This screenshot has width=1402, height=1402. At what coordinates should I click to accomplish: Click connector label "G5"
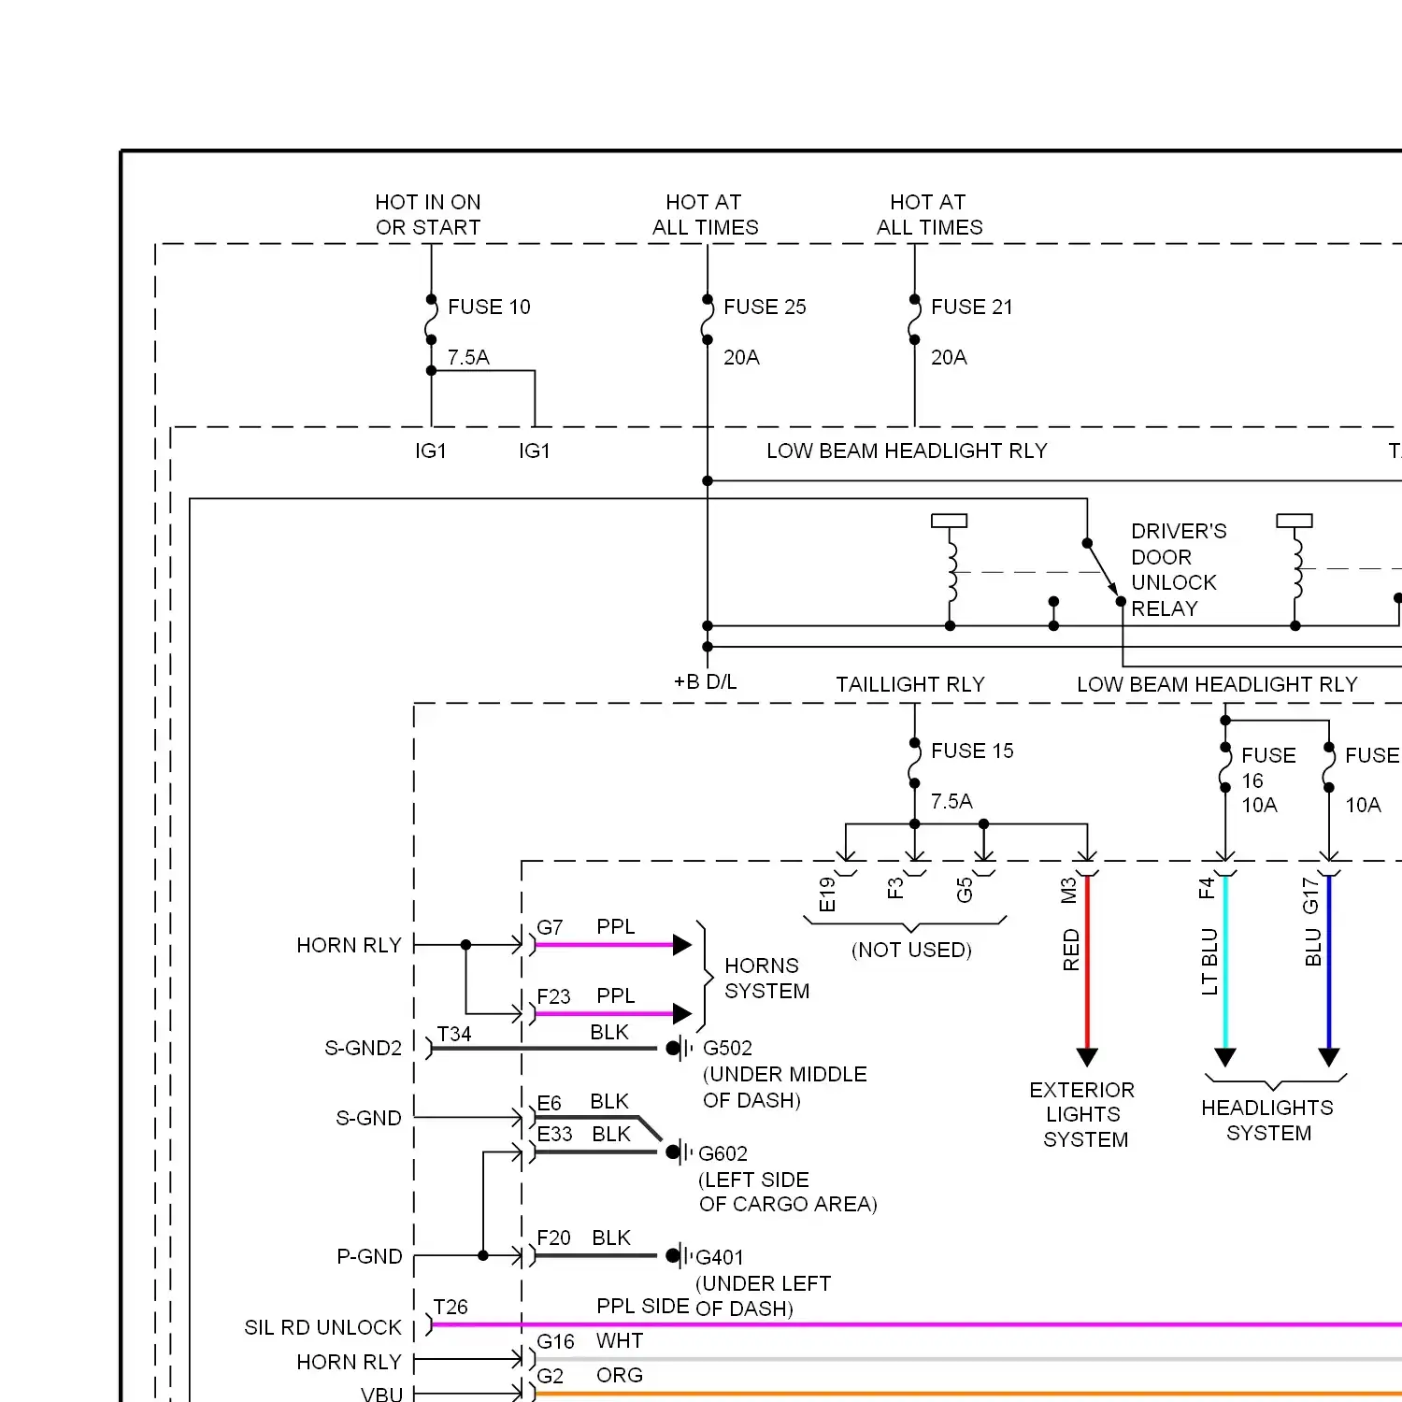(x=965, y=890)
